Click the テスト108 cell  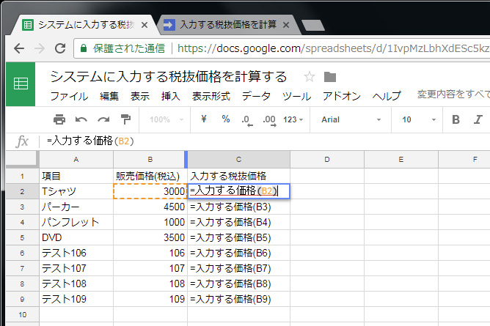(76, 284)
